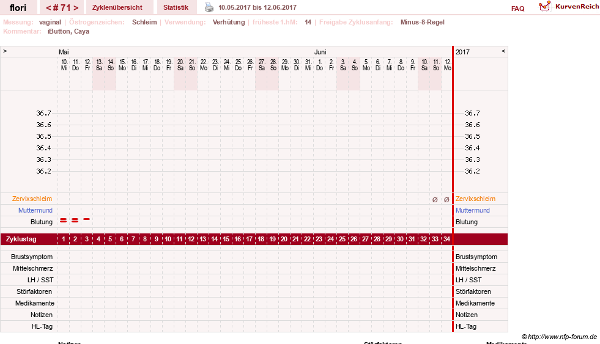Click the left Blutung row label

tap(42, 222)
